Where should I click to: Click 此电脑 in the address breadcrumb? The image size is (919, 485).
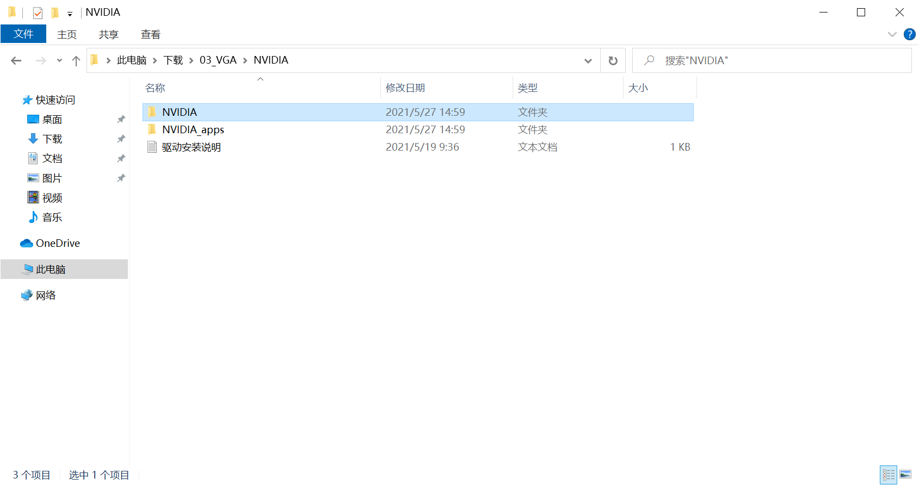pos(132,60)
